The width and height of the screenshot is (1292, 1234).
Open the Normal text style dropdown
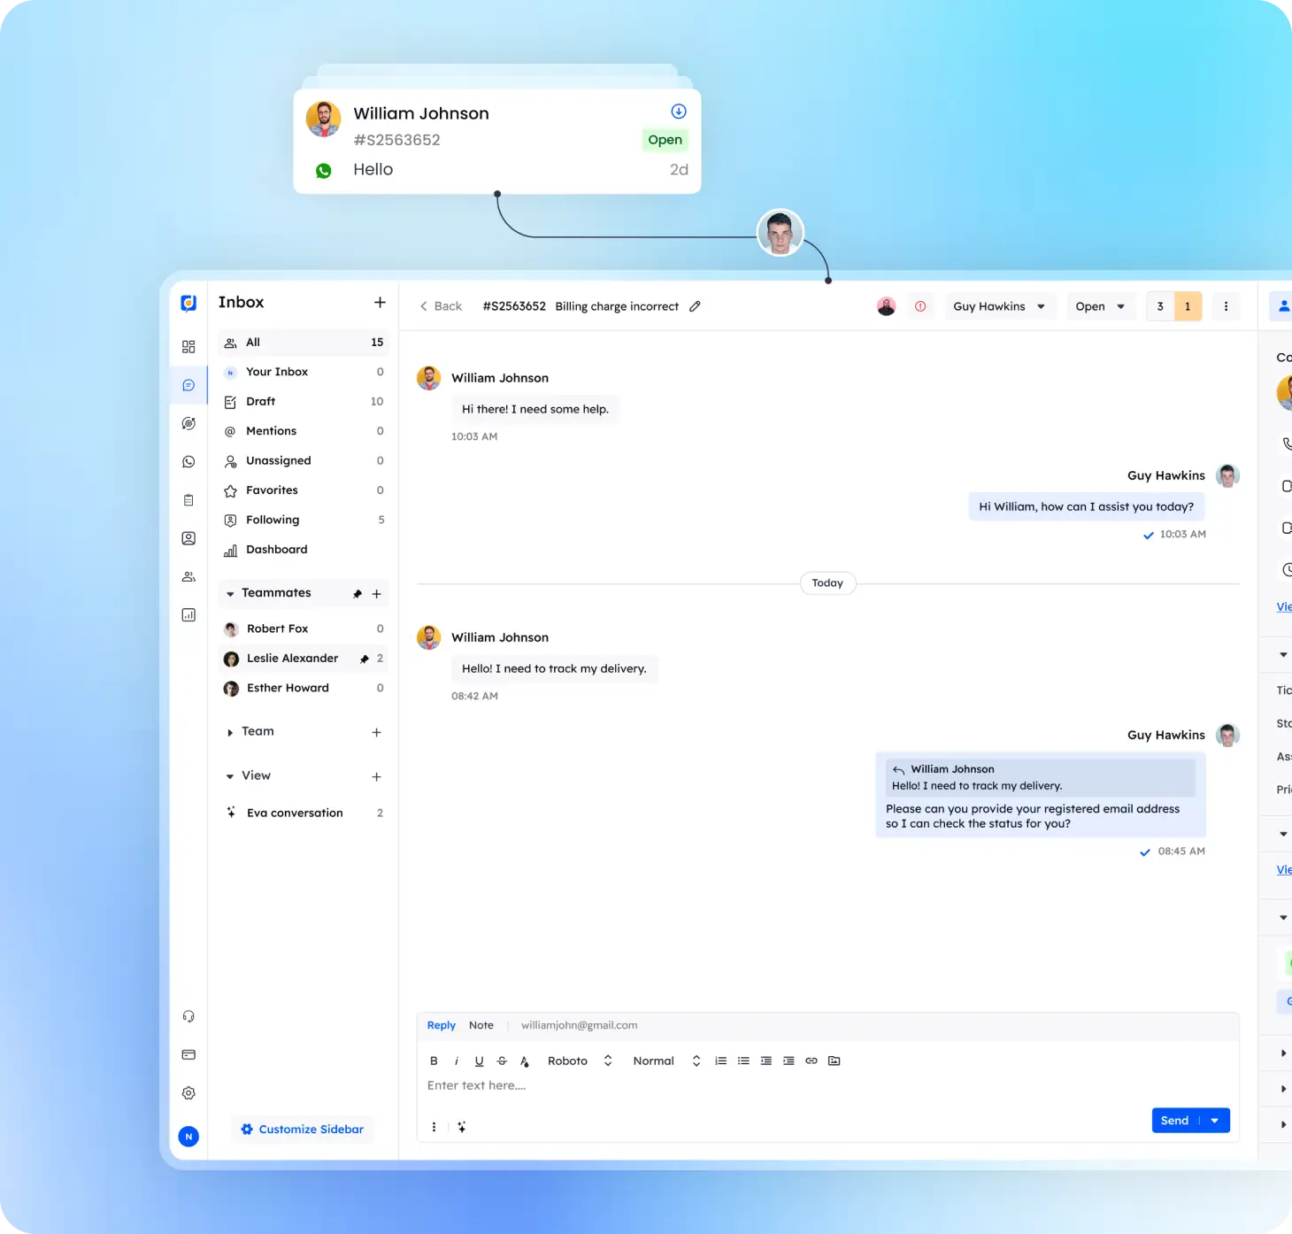(x=666, y=1060)
